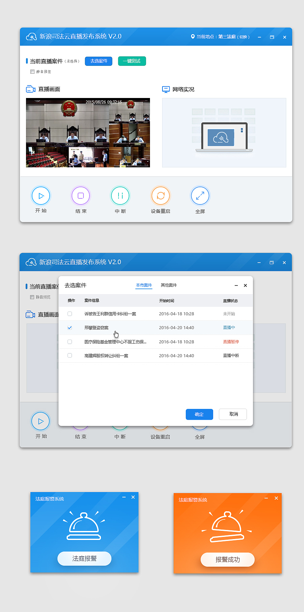The image size is (304, 612).
Task: Click the bell icon in blue alarm window
Action: click(84, 526)
